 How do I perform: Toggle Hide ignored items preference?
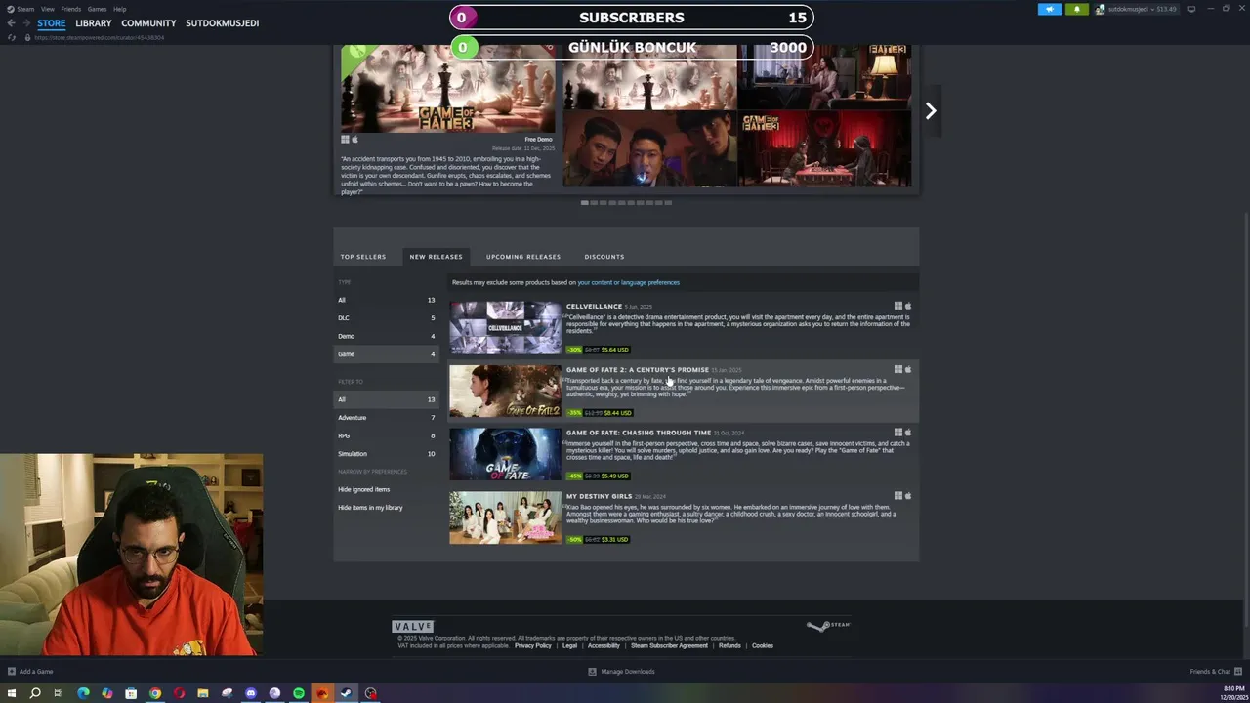tap(364, 489)
